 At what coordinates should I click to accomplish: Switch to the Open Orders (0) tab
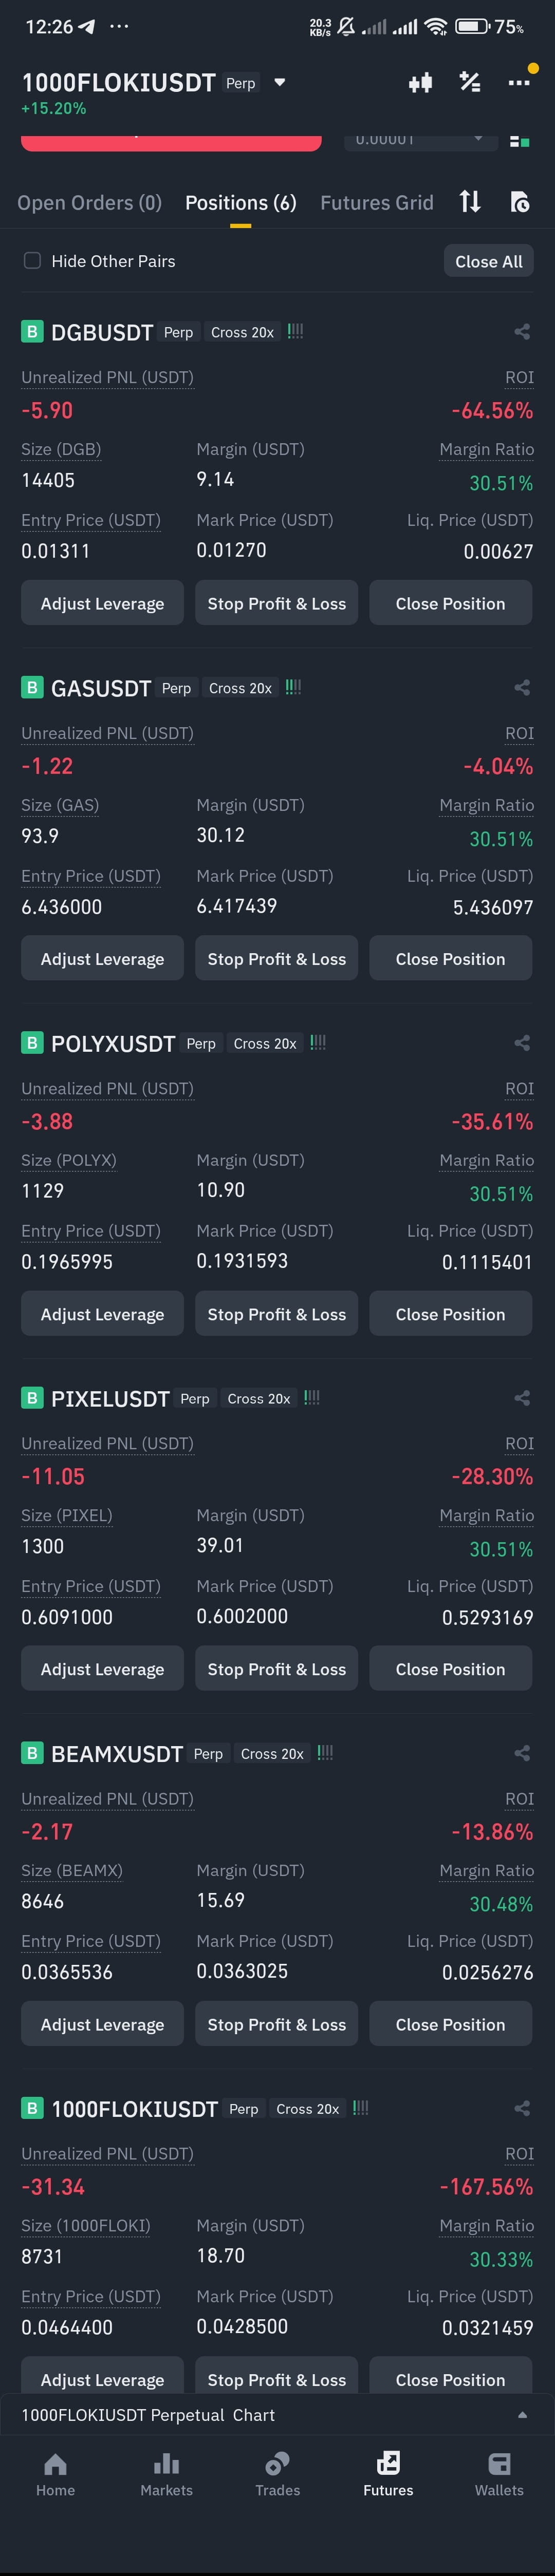(x=89, y=203)
